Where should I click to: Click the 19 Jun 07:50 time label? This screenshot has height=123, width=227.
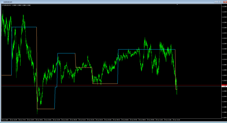pyautogui.click(x=133, y=120)
